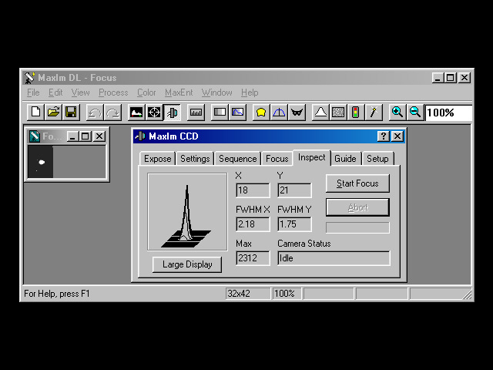Click the black mask toolbar icon
Screen dimensions: 493x370
tap(297, 113)
